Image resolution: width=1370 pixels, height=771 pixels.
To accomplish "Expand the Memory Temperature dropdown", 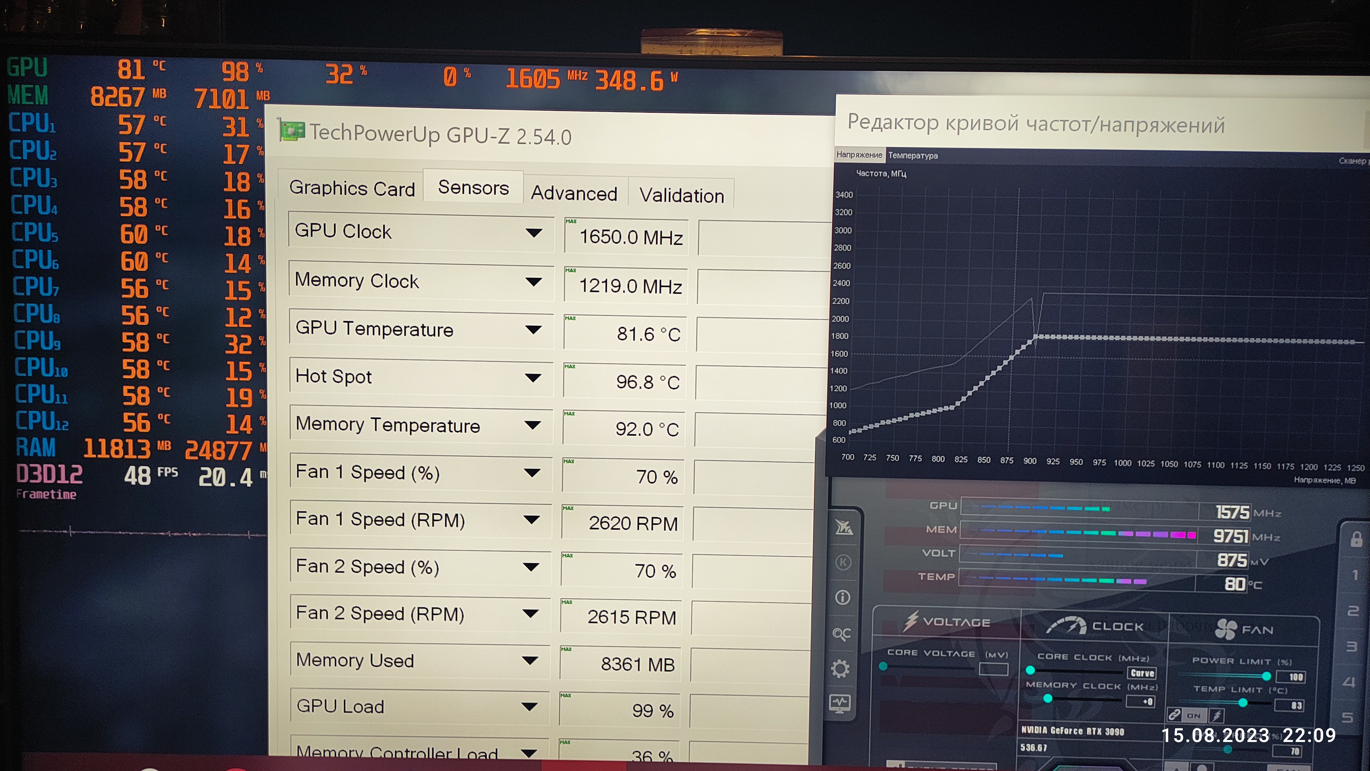I will pos(532,425).
